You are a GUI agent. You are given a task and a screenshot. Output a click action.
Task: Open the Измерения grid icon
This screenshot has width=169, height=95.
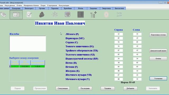16,15
